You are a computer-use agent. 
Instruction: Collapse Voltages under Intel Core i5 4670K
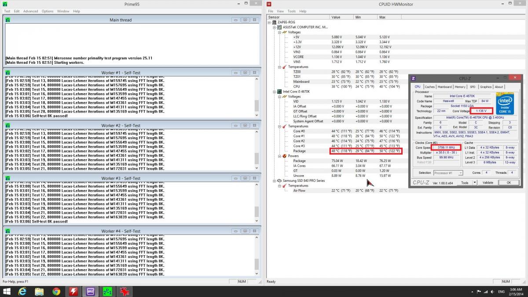click(279, 96)
